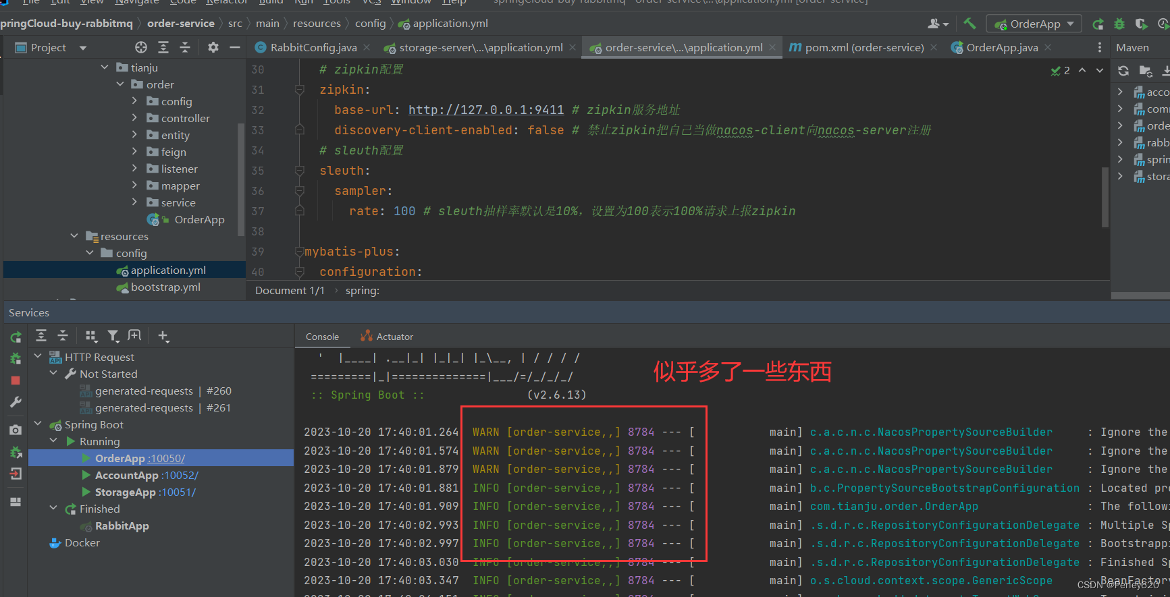Click the locate file target icon in Project panel
Screen dimensions: 1170x597
[141, 47]
